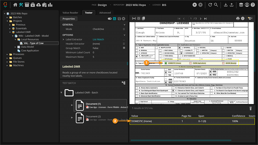Screen dimensions: 258x145
Task: Check the SHOW (Beauty) checkbox
Action: click(223, 63)
